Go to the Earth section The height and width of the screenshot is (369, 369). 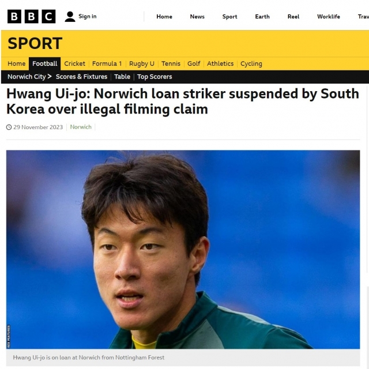262,17
